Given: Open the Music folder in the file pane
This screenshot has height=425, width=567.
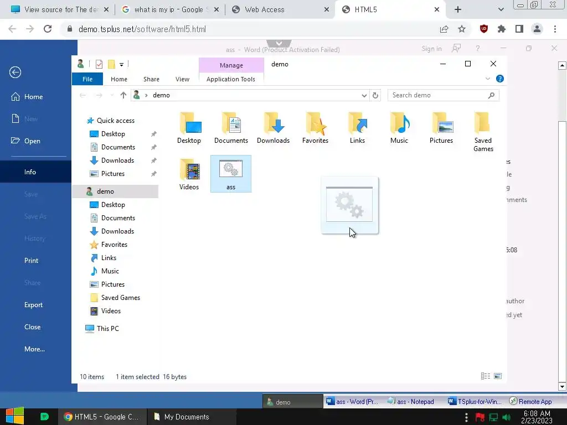Looking at the screenshot, I should pyautogui.click(x=399, y=128).
